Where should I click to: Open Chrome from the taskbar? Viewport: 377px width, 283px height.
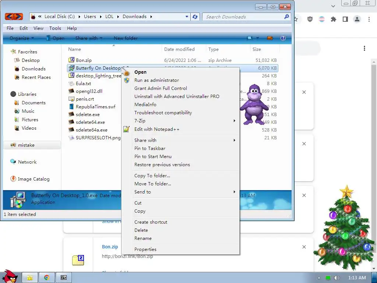46,278
